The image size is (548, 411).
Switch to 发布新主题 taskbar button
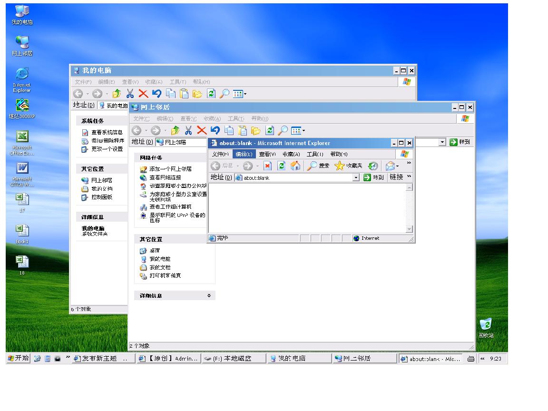pos(103,359)
